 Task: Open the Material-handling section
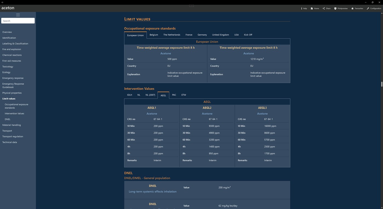[x=11, y=125]
